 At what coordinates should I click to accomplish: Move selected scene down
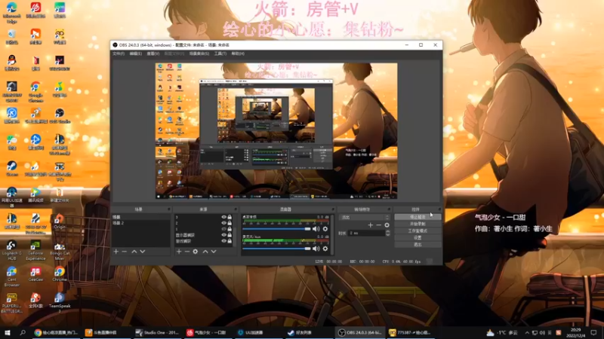point(143,252)
